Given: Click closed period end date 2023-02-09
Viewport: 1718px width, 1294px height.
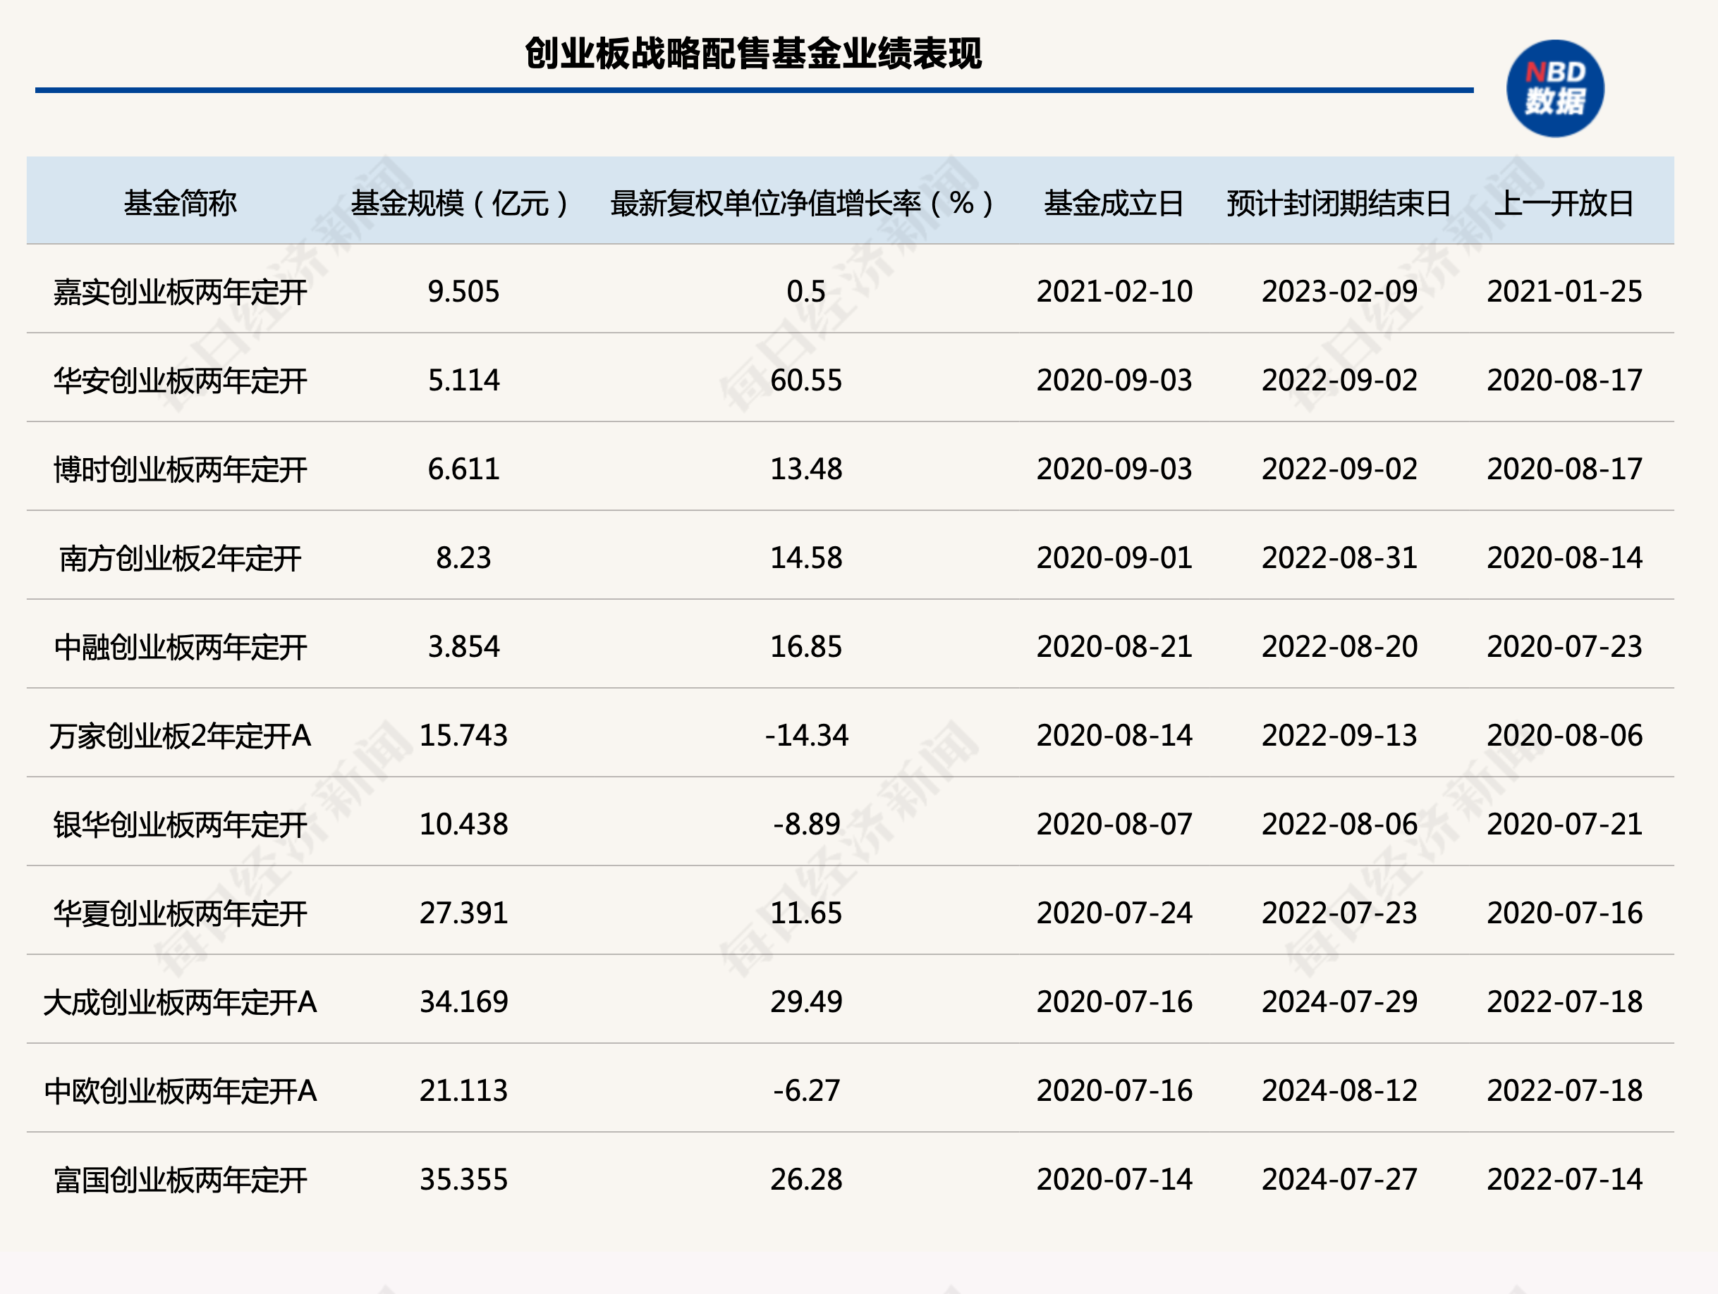Looking at the screenshot, I should point(1340,292).
